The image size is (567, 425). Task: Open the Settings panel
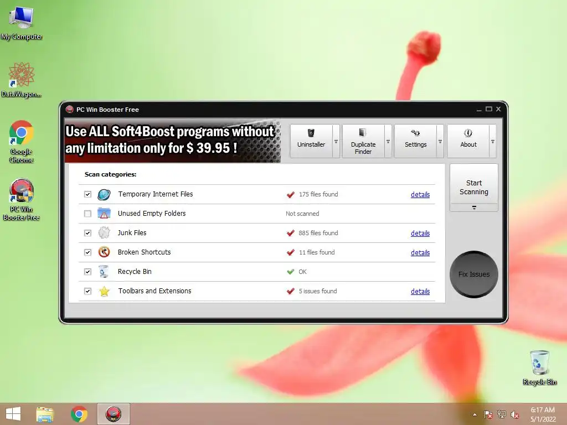(x=415, y=141)
